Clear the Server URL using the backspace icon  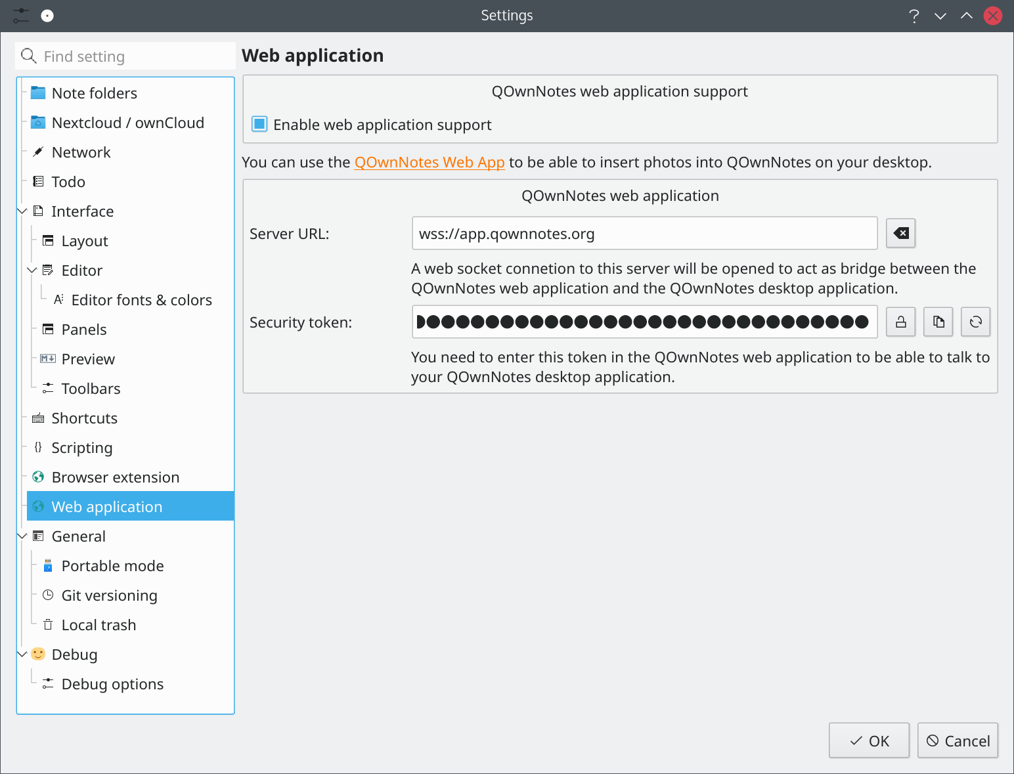(x=900, y=233)
